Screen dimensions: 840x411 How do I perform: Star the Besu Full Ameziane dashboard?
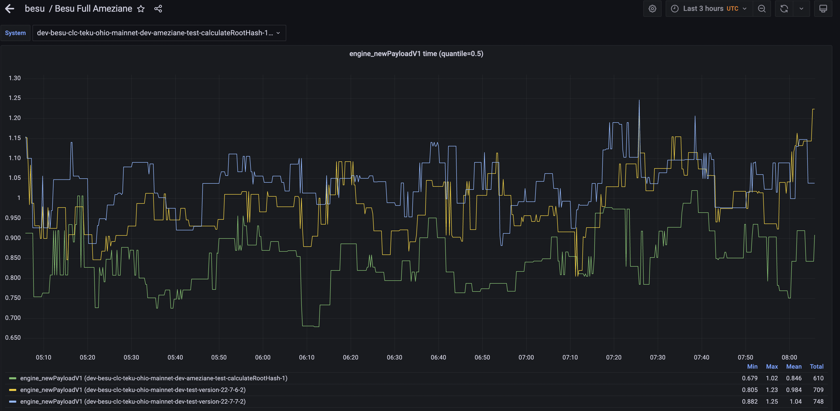tap(141, 9)
